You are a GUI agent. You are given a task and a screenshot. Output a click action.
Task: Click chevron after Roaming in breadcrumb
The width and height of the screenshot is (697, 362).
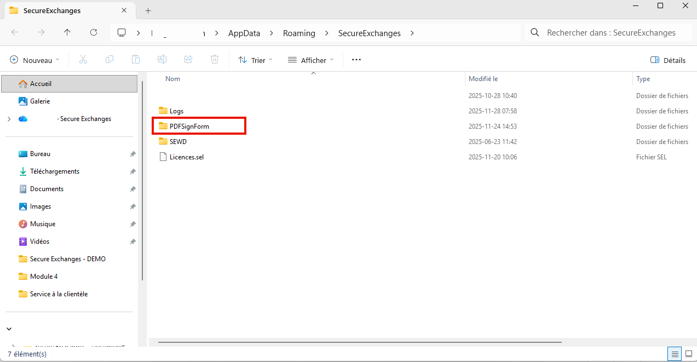pyautogui.click(x=326, y=33)
